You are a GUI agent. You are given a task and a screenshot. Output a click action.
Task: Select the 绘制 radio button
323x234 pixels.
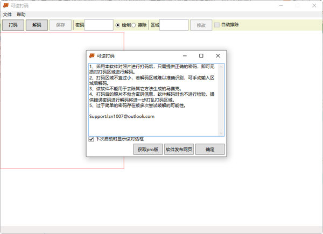click(117, 25)
